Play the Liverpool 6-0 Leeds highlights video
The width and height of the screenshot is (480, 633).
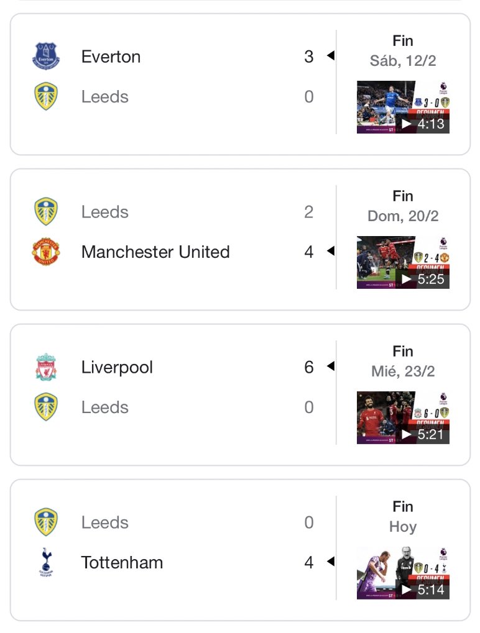(x=403, y=417)
